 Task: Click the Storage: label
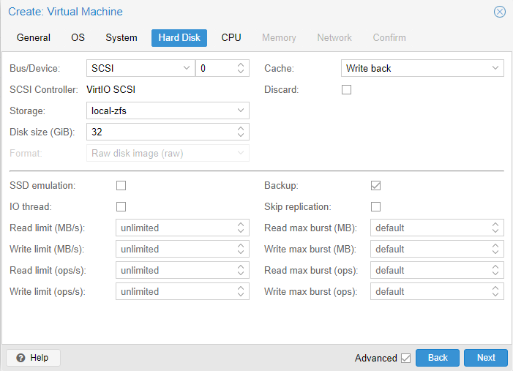click(28, 111)
